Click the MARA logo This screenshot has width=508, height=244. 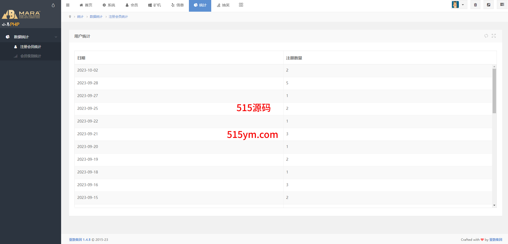pos(21,15)
